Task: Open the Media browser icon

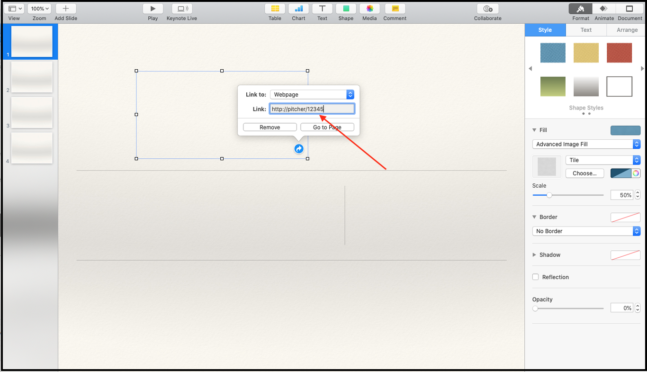Action: point(369,9)
